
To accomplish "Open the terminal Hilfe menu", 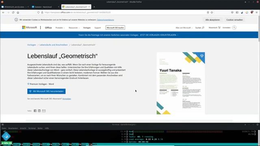I will point(47,128).
